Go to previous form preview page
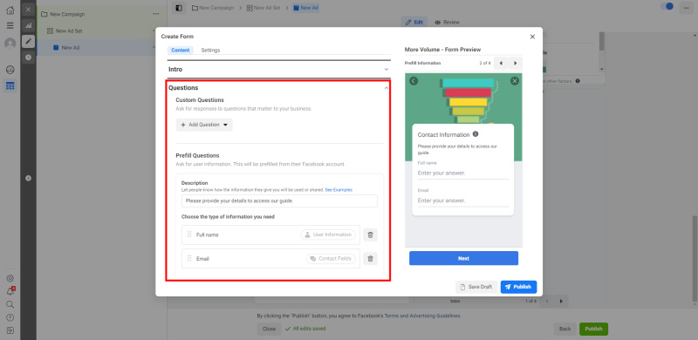 (x=501, y=63)
